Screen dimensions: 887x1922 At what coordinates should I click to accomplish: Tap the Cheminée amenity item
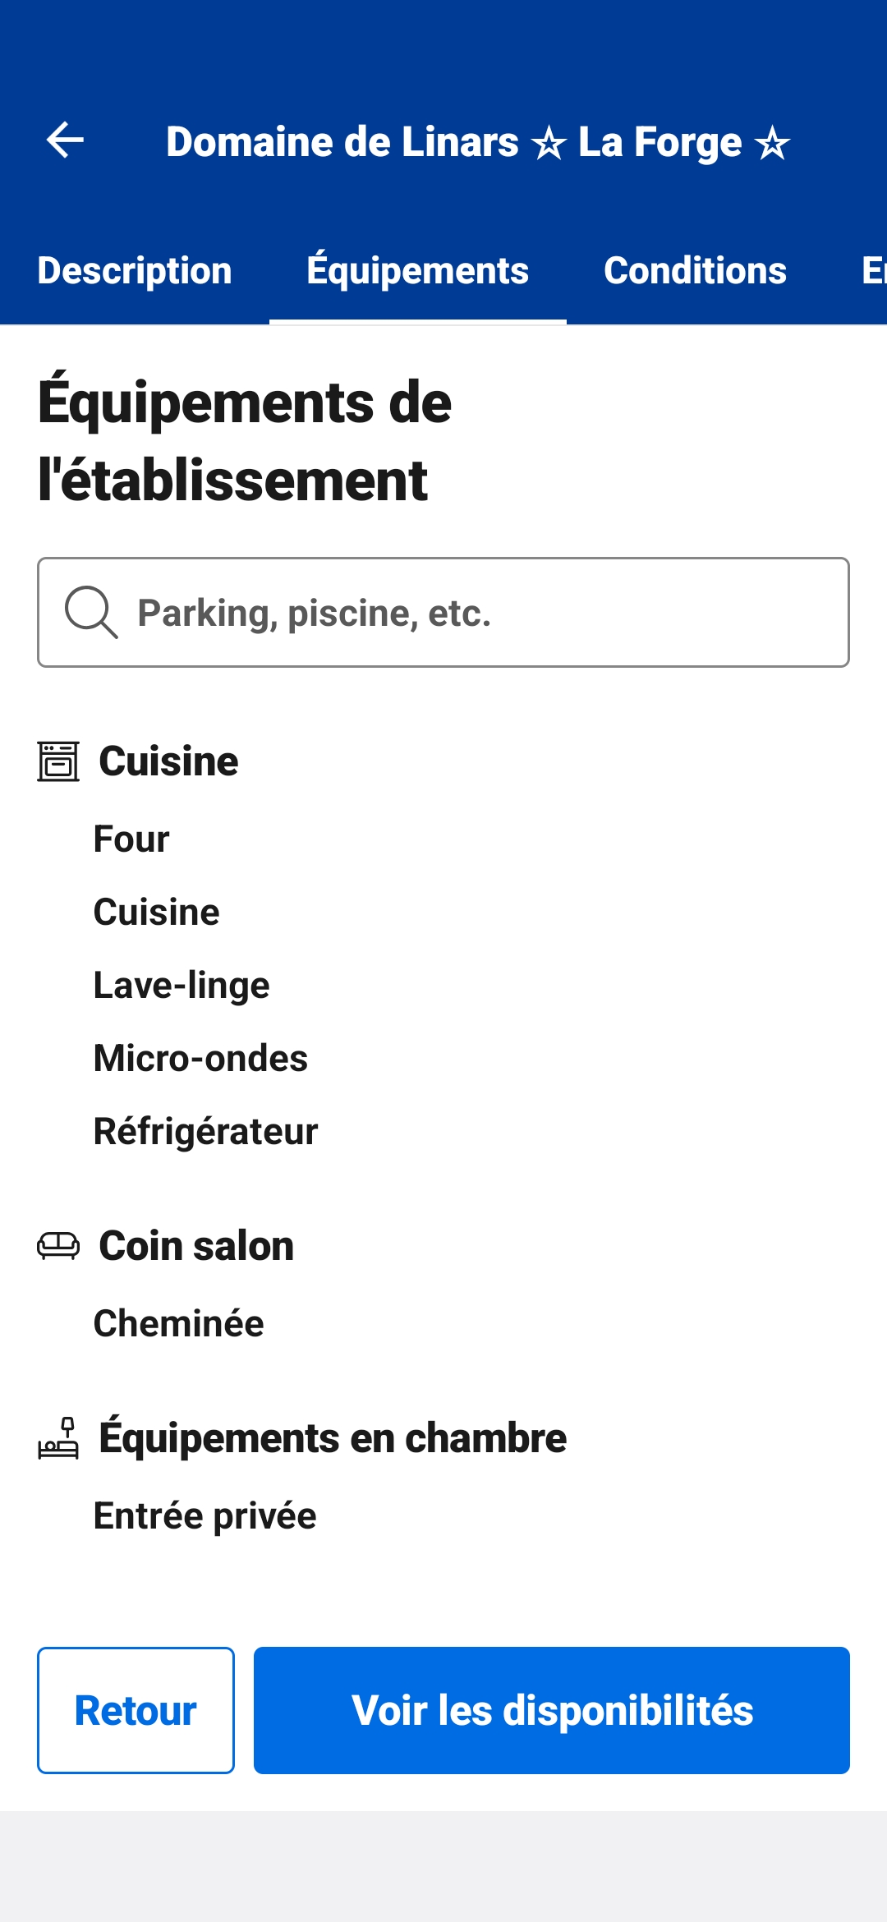[x=178, y=1324]
